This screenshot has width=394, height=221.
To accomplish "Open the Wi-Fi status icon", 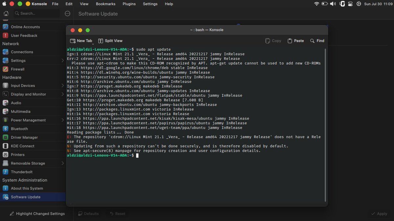I will [x=317, y=4].
